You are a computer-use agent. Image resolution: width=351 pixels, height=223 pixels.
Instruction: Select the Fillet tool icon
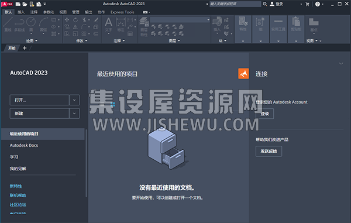84,27
